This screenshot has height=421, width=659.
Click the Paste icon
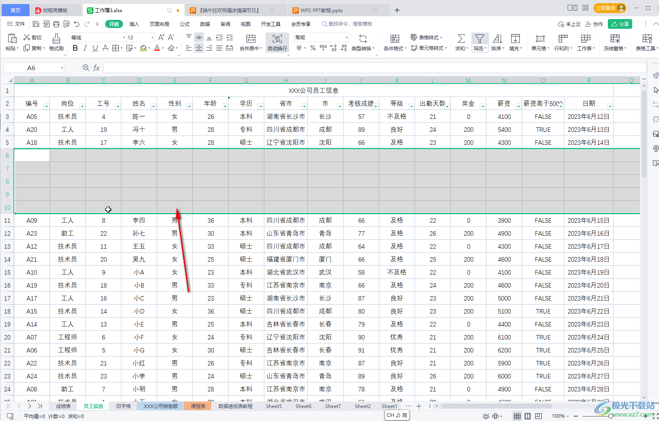(x=12, y=39)
